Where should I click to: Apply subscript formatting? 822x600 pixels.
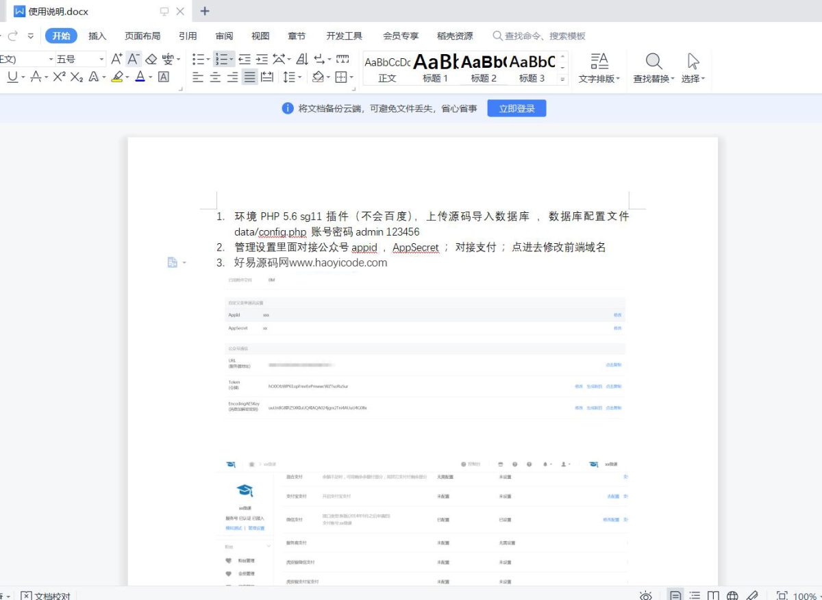coord(76,77)
